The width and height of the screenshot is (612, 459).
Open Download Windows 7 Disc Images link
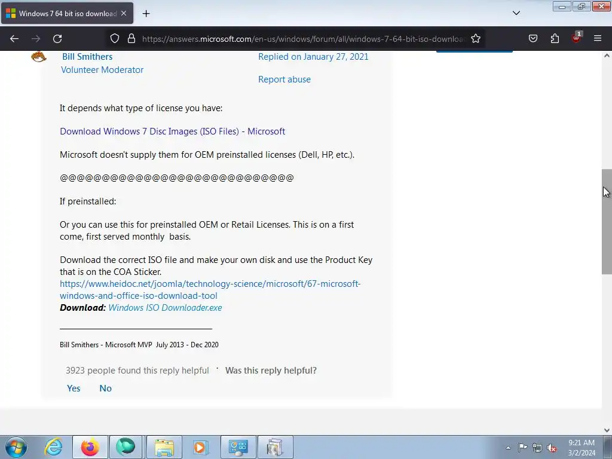pos(173,131)
